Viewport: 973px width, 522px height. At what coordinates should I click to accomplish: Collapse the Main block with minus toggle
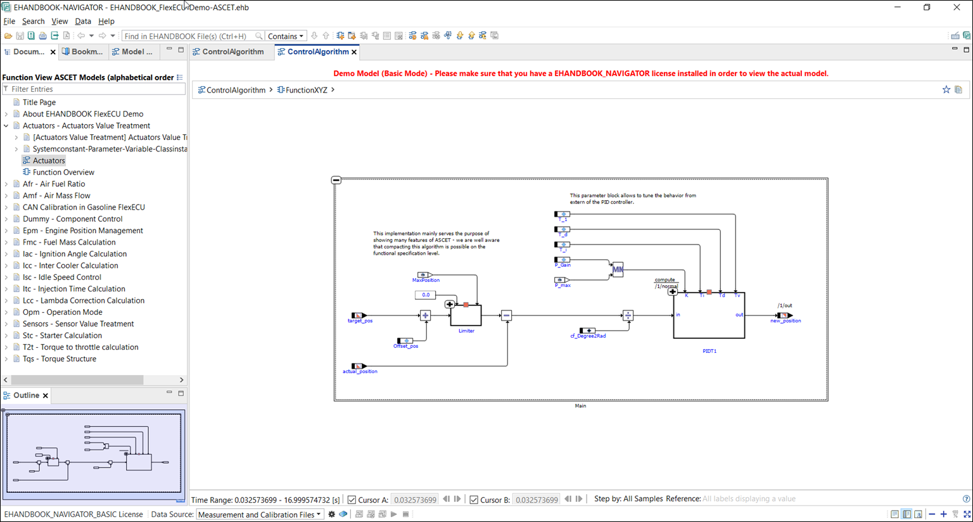point(336,181)
